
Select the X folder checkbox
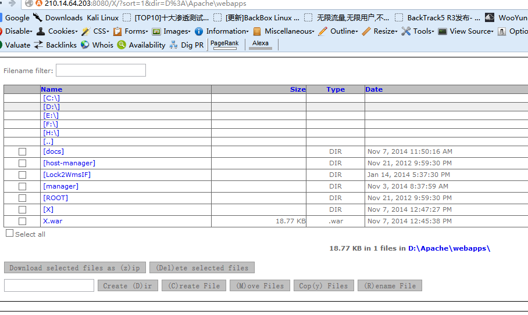pyautogui.click(x=22, y=209)
